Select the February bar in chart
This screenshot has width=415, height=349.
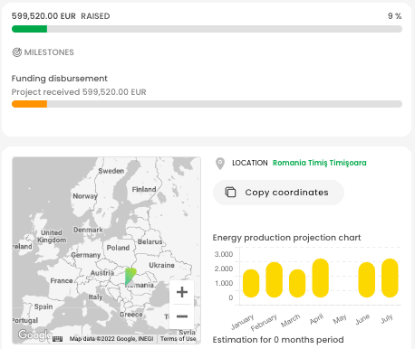274,279
